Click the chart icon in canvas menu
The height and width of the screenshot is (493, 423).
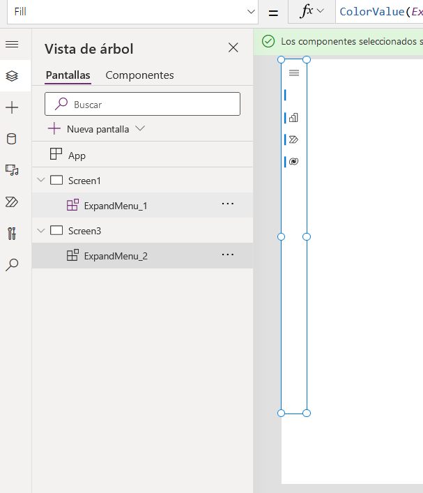293,118
